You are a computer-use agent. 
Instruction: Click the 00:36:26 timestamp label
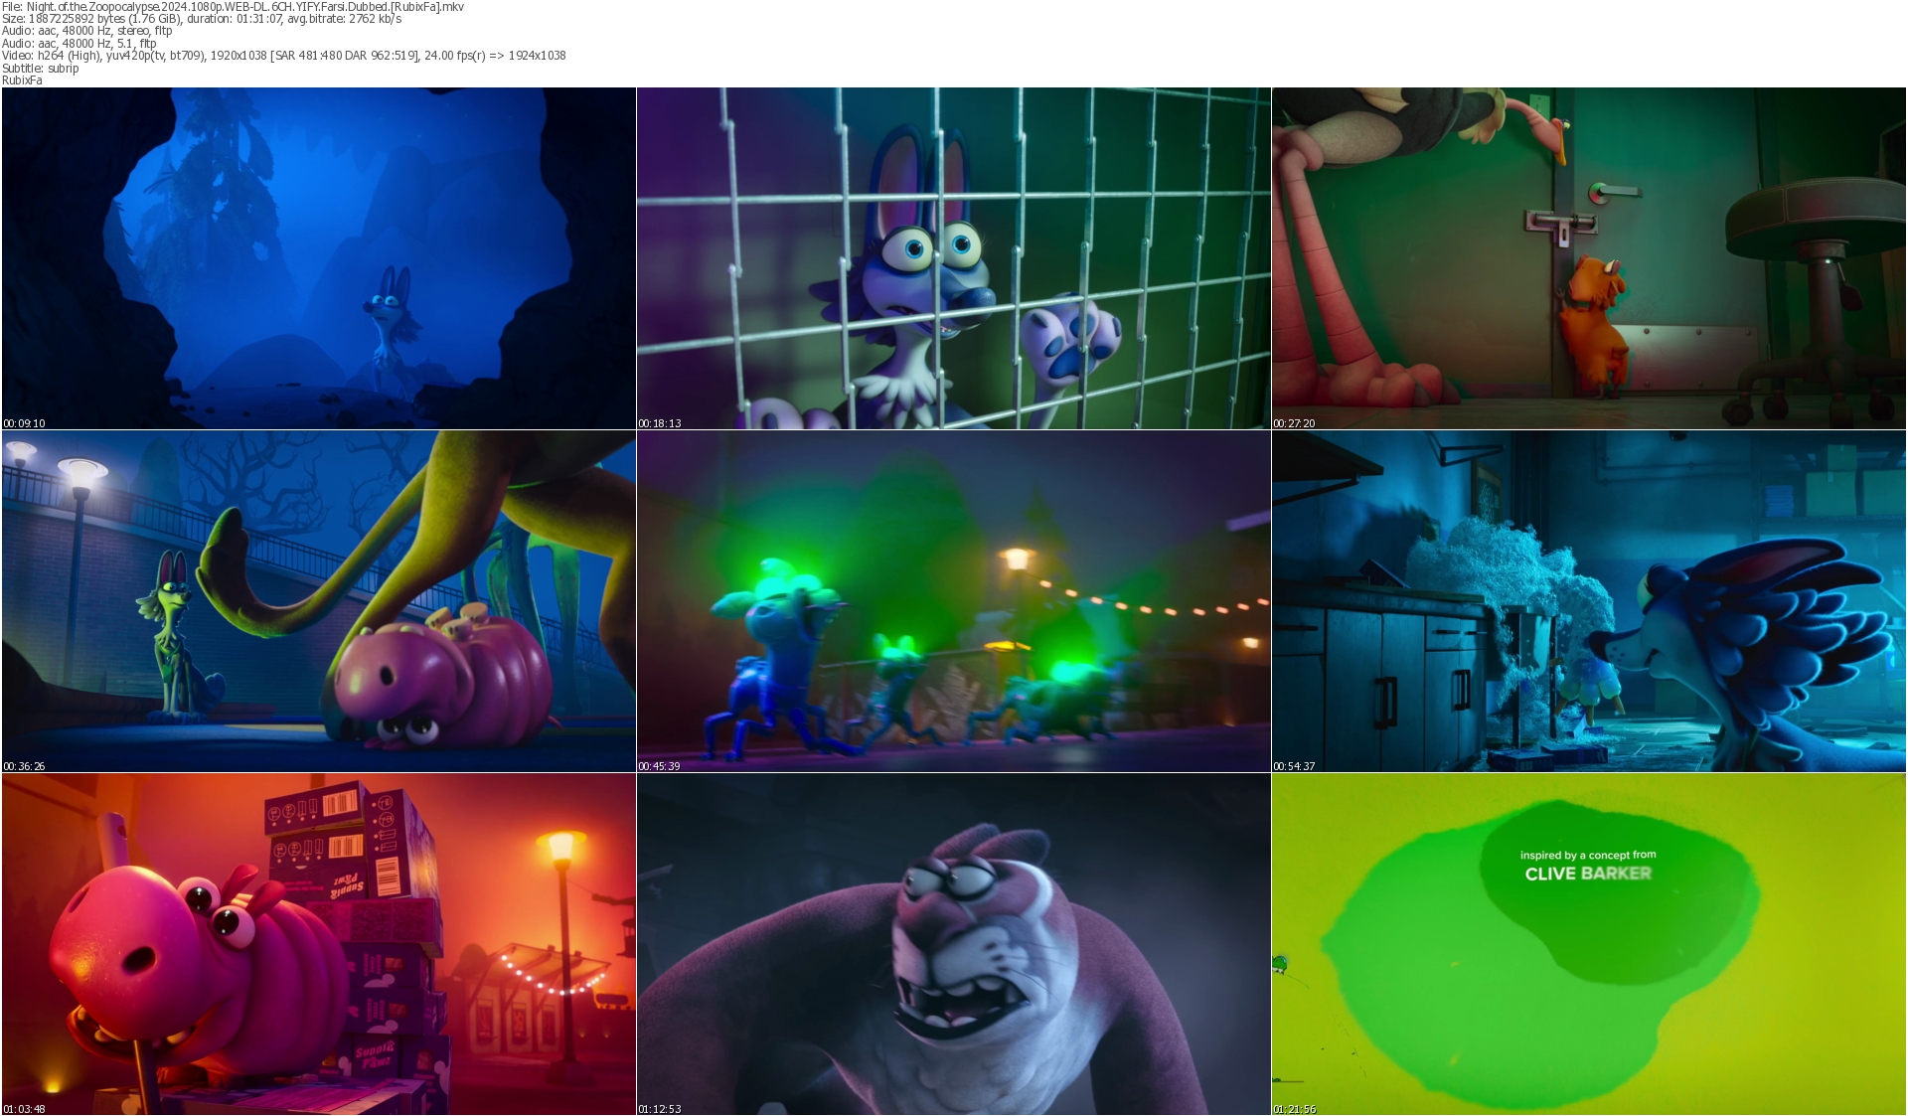coord(24,766)
